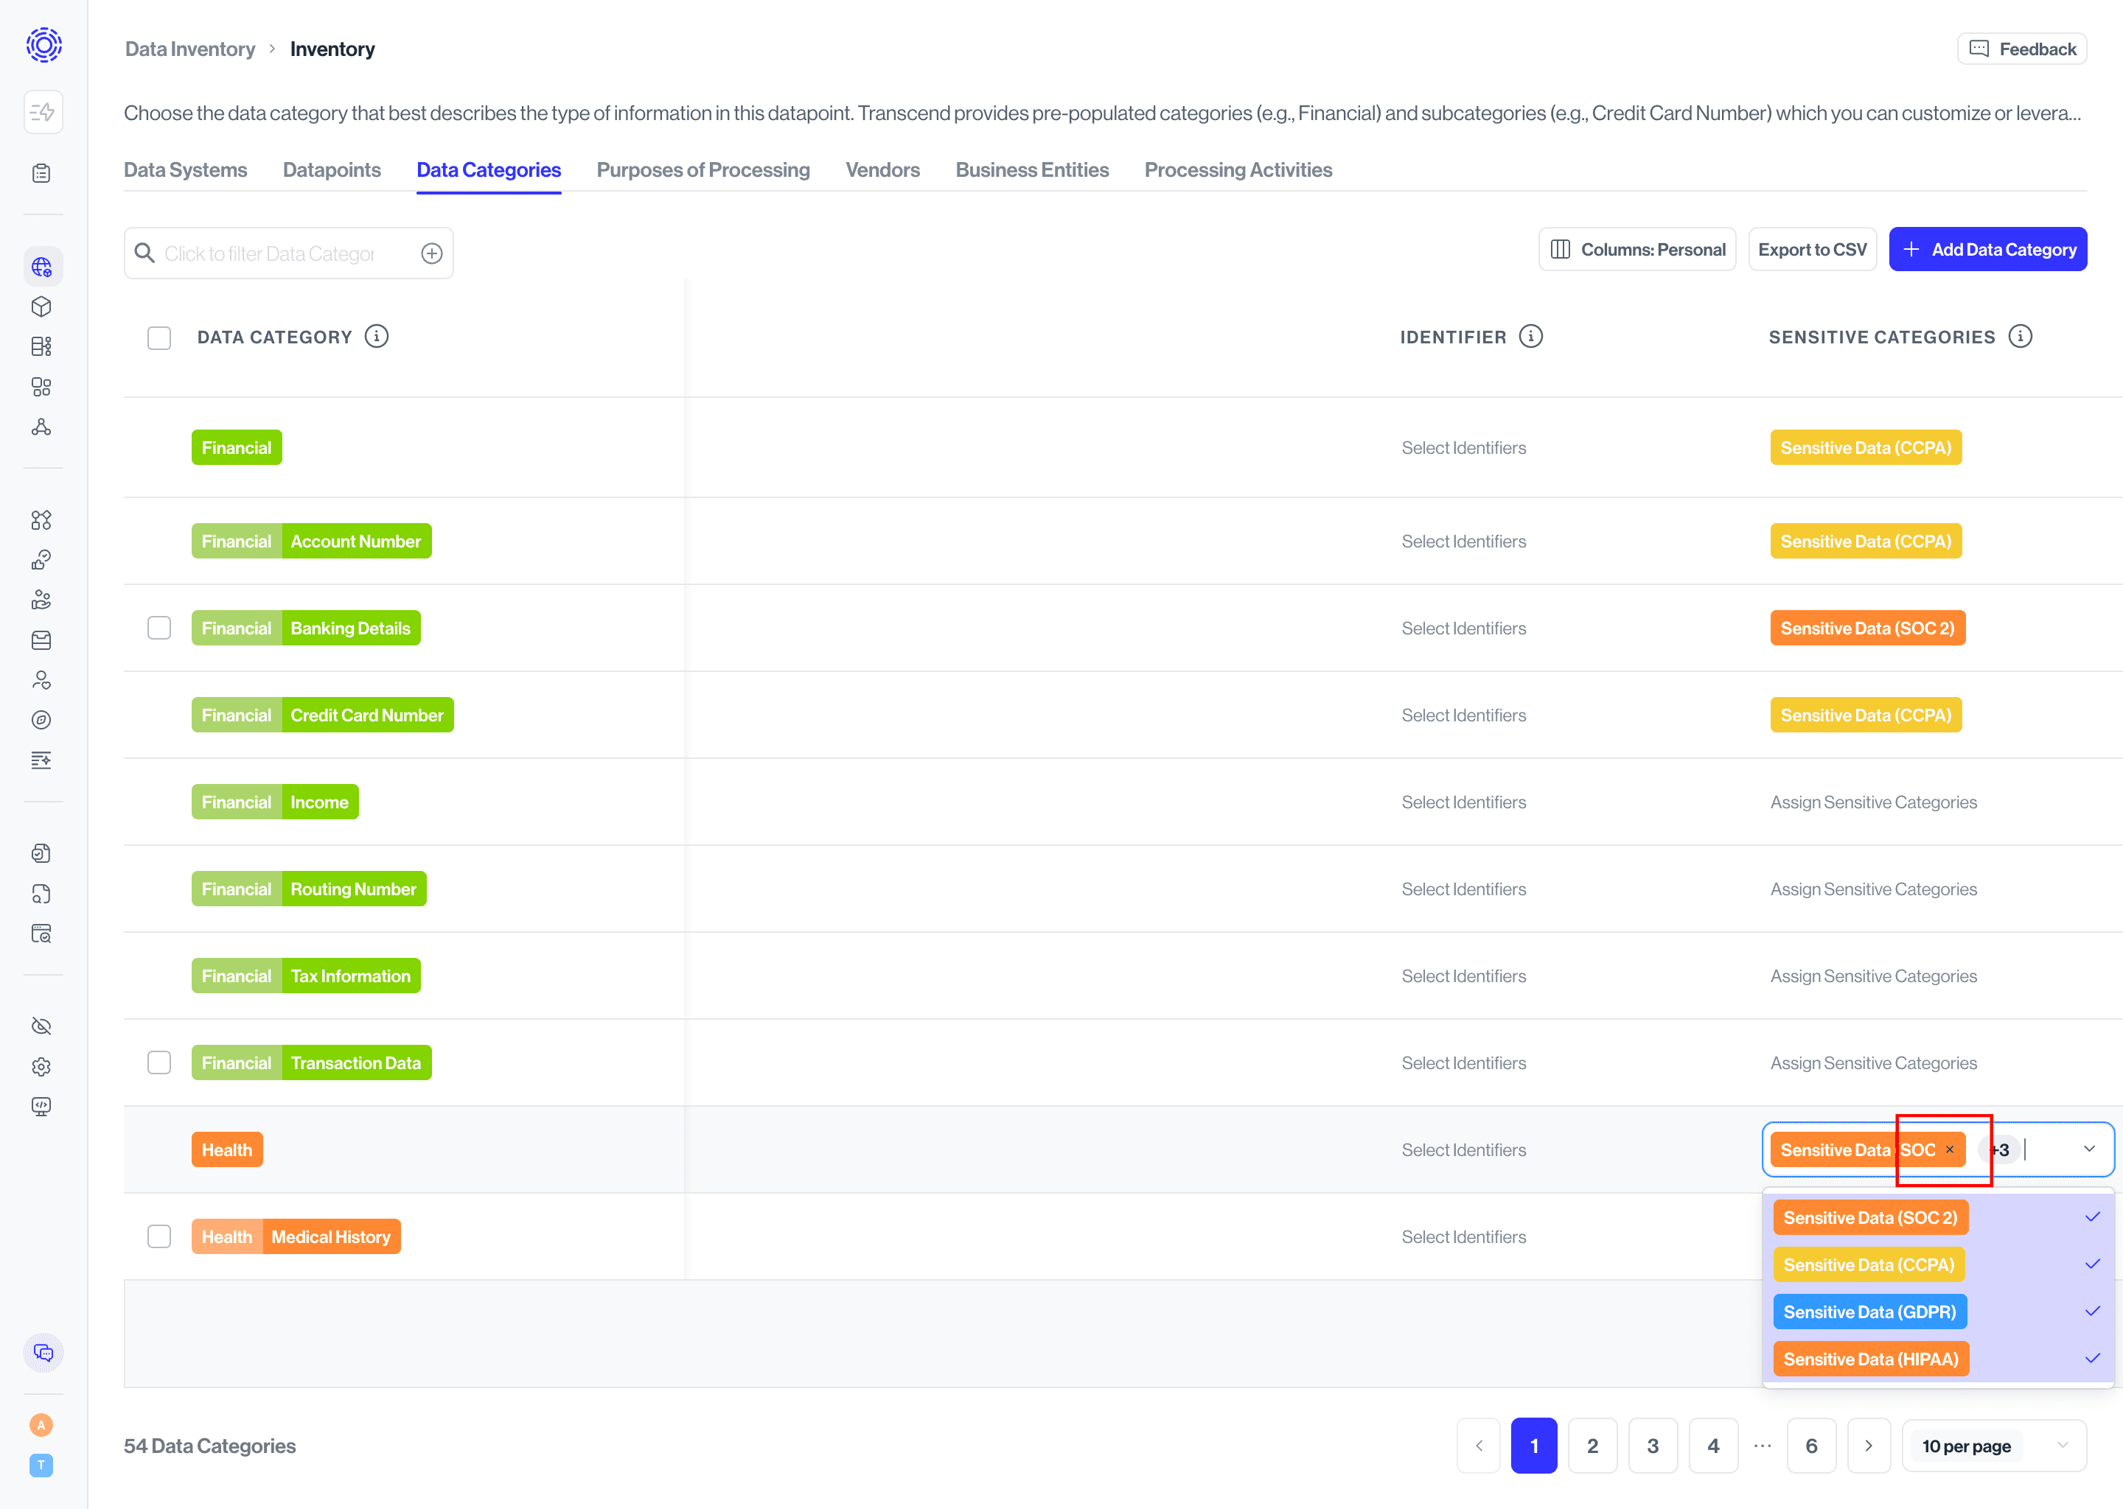The width and height of the screenshot is (2123, 1509).
Task: Open the workflow shapes sidebar icon
Action: pyautogui.click(x=42, y=520)
